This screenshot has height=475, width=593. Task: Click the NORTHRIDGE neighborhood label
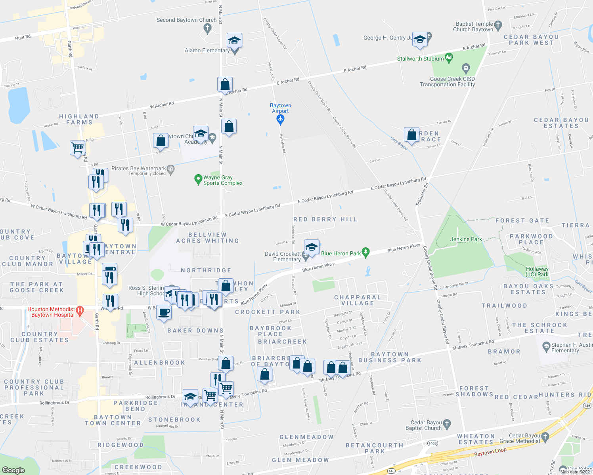pyautogui.click(x=206, y=270)
